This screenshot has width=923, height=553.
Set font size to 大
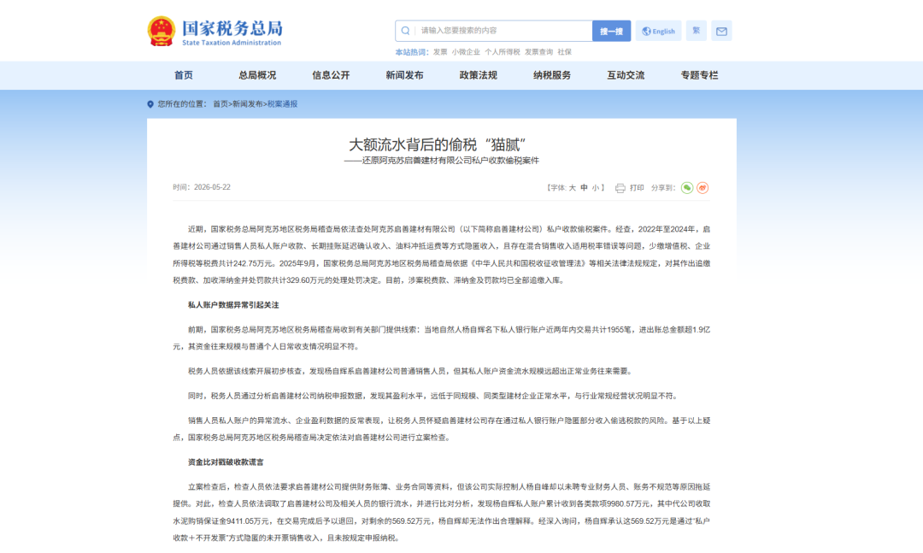click(x=572, y=188)
